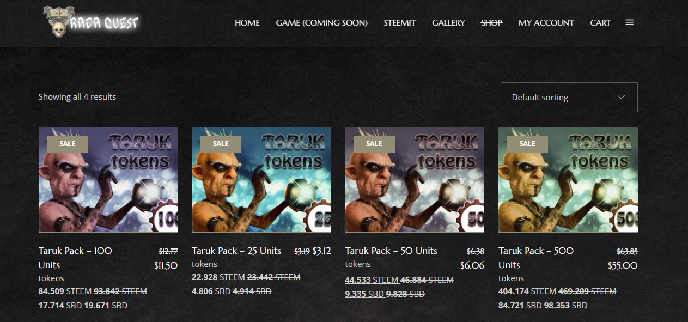
Task: Visit the GALLERY page
Action: 448,23
